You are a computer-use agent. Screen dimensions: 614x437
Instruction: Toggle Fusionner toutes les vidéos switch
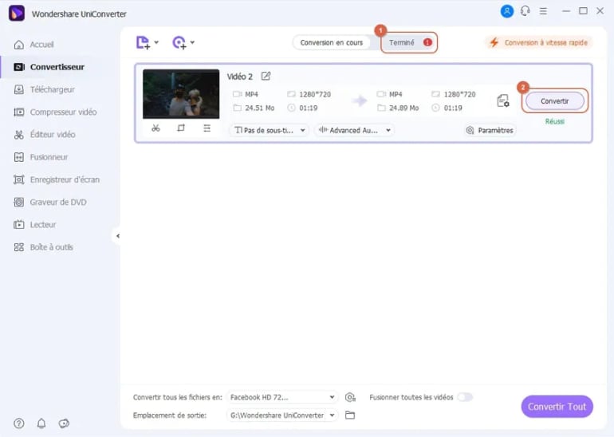click(465, 397)
